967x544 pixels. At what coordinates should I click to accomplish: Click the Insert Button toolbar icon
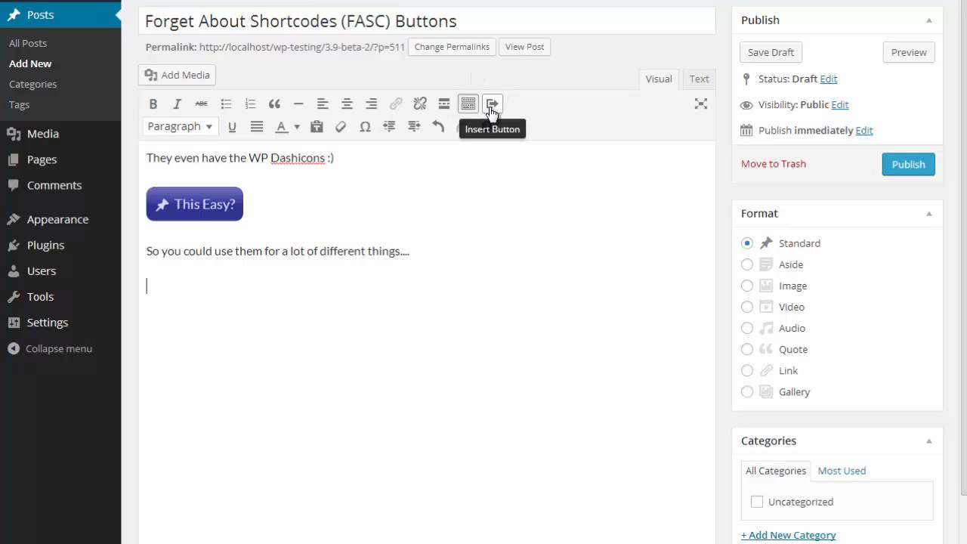492,104
